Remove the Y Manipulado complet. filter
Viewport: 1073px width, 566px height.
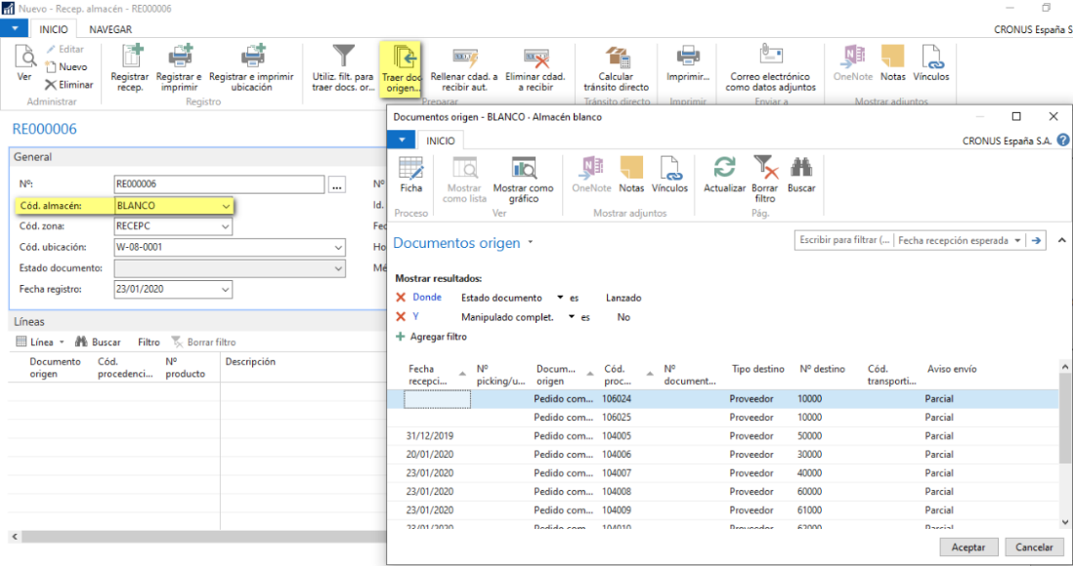point(401,316)
